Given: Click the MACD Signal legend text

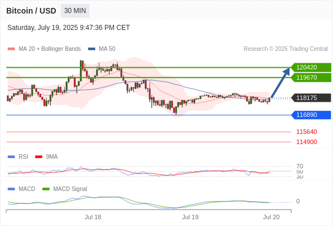Looking at the screenshot, I should [x=70, y=189].
